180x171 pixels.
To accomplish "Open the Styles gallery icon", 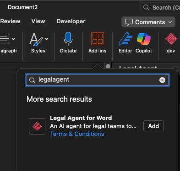I will (36, 39).
